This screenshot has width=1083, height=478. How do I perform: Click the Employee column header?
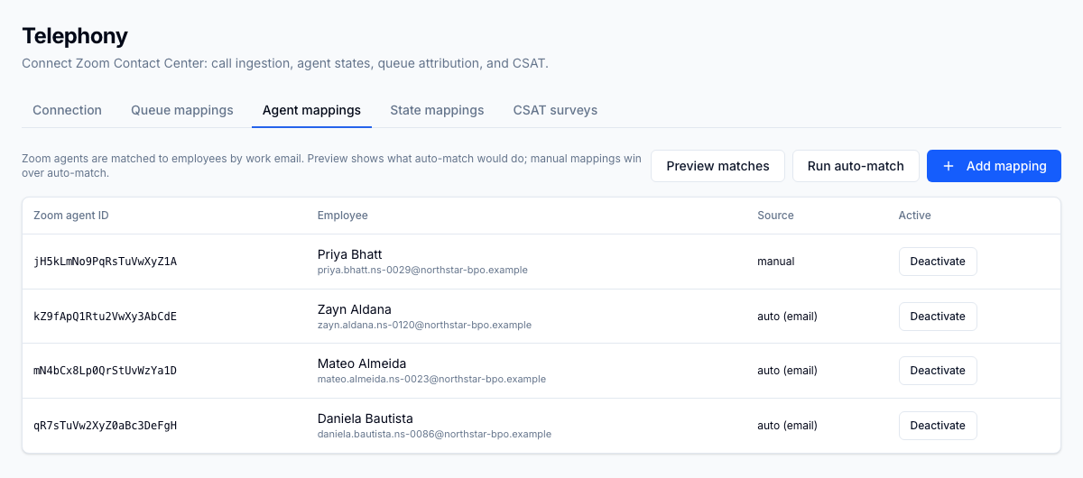(343, 216)
